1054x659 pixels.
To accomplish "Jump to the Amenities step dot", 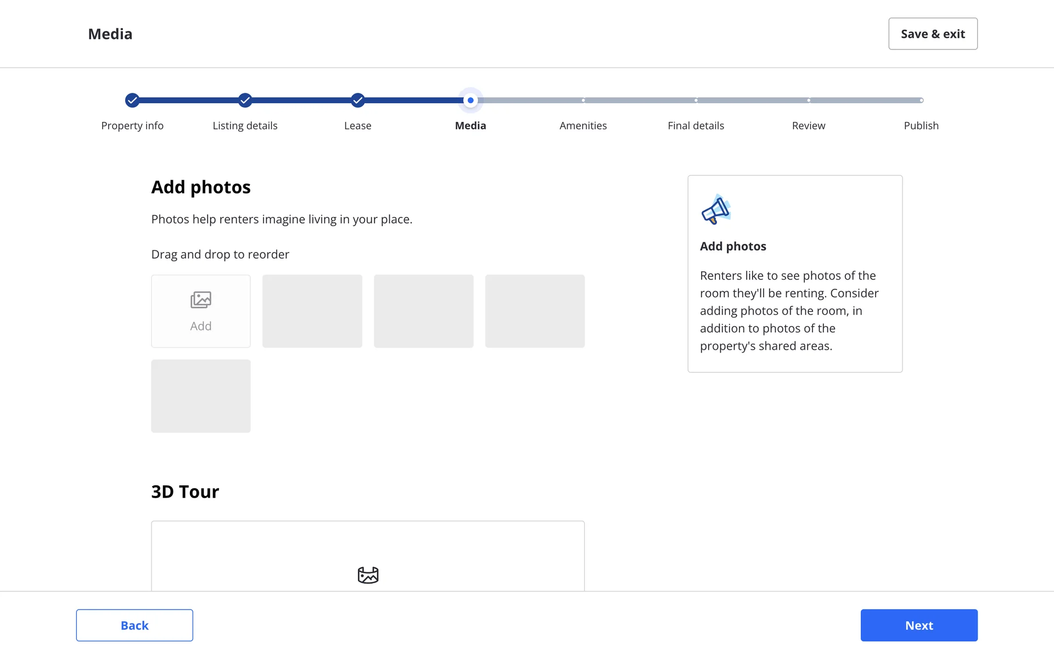I will 583,100.
